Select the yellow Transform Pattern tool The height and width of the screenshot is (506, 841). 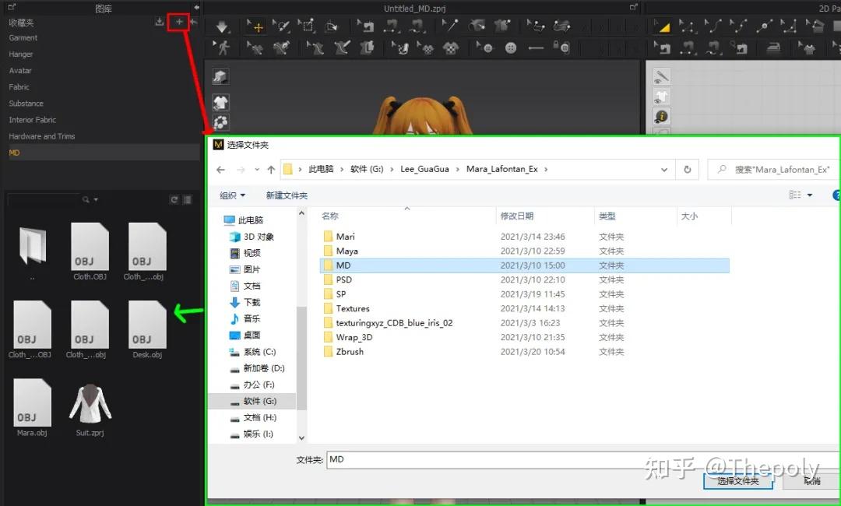(663, 26)
